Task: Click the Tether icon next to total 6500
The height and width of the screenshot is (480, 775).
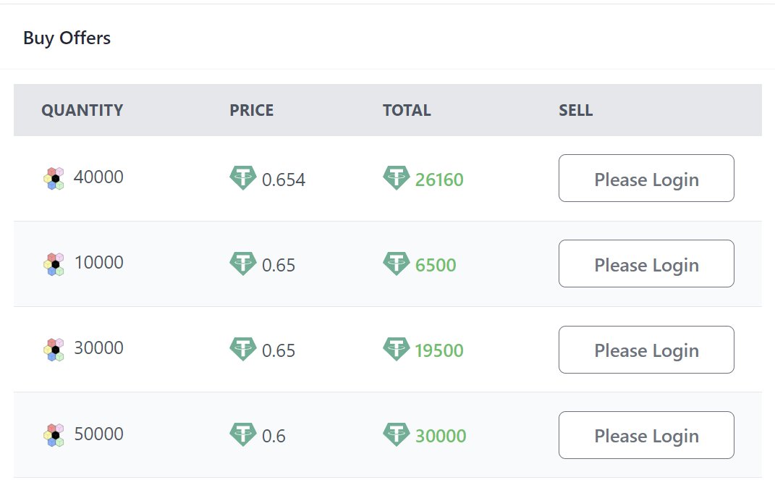Action: tap(396, 264)
